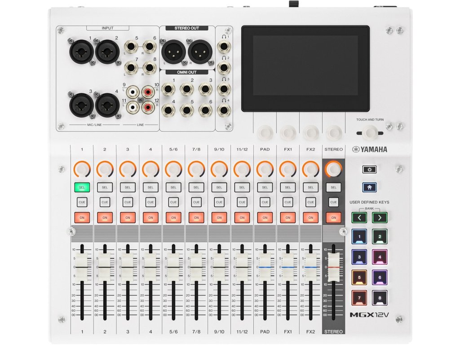Click channel 5/6 gain knob
This screenshot has width=460, height=345.
pos(173,169)
